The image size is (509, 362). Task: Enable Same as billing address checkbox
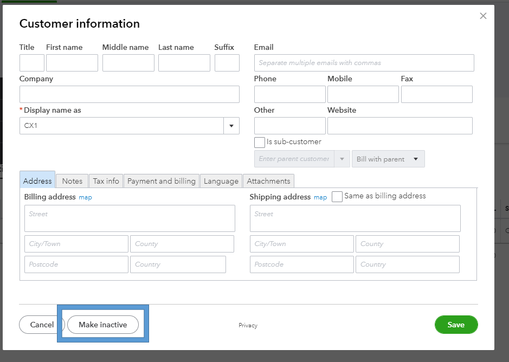[x=337, y=197]
